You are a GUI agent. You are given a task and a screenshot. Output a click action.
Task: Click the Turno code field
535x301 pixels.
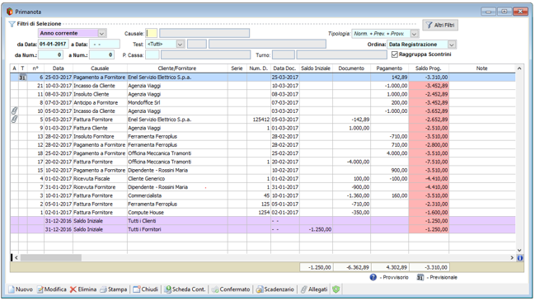tap(284, 54)
